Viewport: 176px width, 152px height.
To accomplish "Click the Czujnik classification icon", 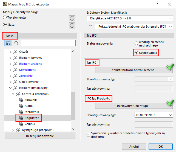I will tap(21, 124).
